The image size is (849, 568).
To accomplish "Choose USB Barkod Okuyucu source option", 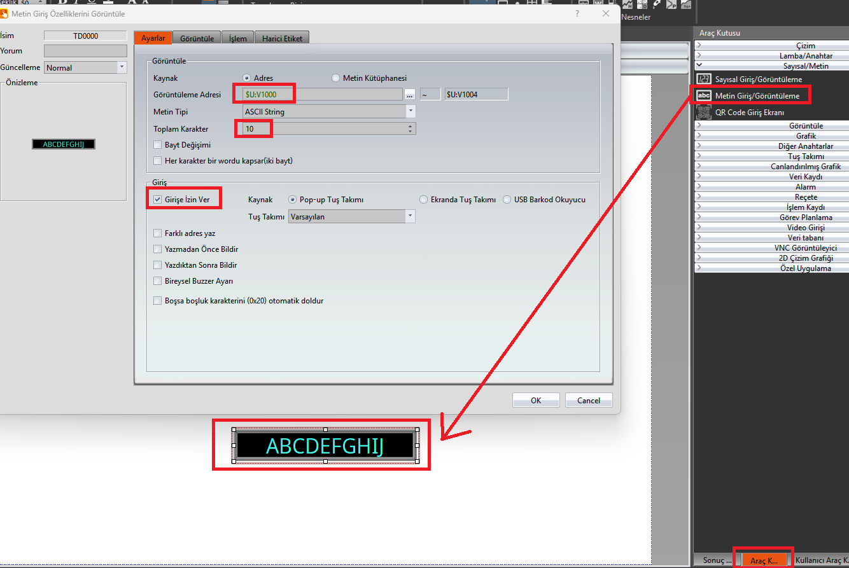I will pos(507,199).
